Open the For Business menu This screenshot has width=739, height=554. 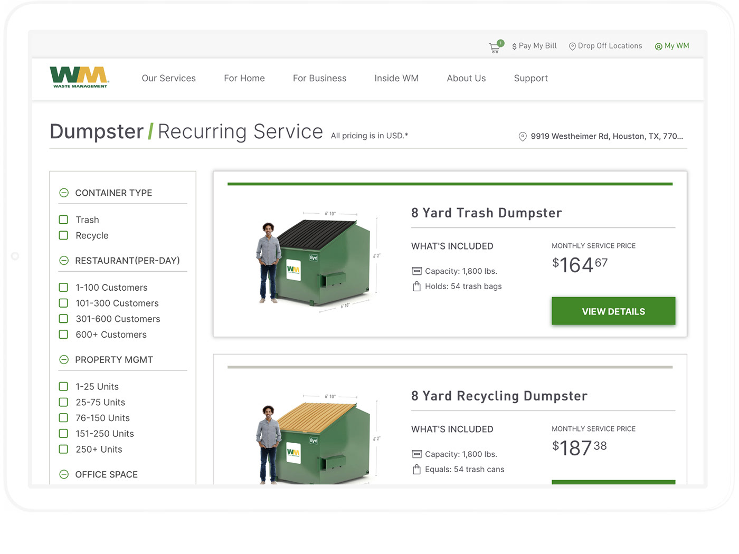pos(319,78)
